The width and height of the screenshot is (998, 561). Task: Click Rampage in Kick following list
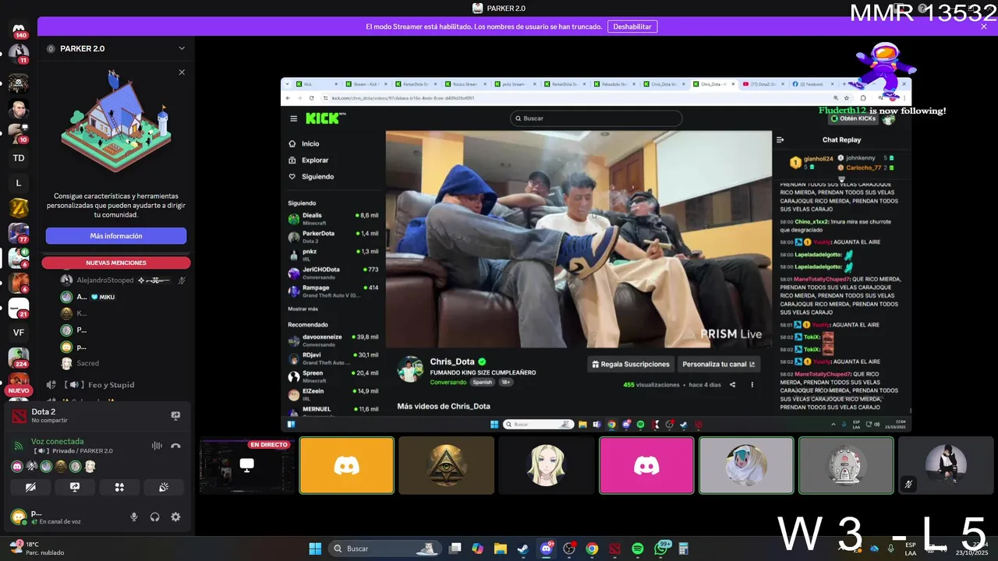coord(333,291)
